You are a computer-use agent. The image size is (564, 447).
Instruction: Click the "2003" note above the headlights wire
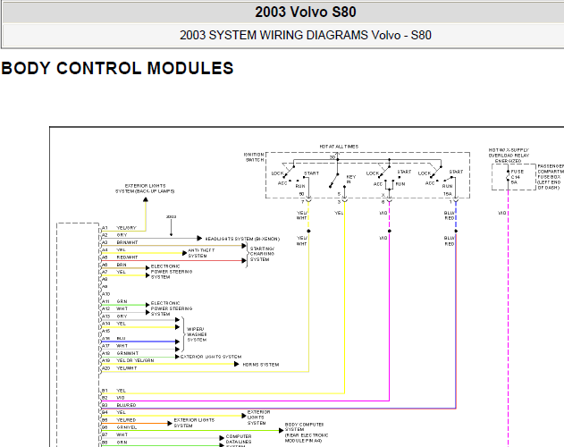click(172, 216)
